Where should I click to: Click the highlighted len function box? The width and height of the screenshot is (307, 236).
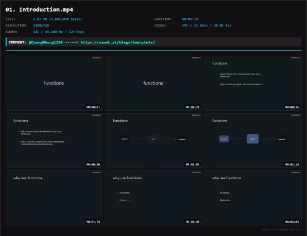(x=252, y=139)
